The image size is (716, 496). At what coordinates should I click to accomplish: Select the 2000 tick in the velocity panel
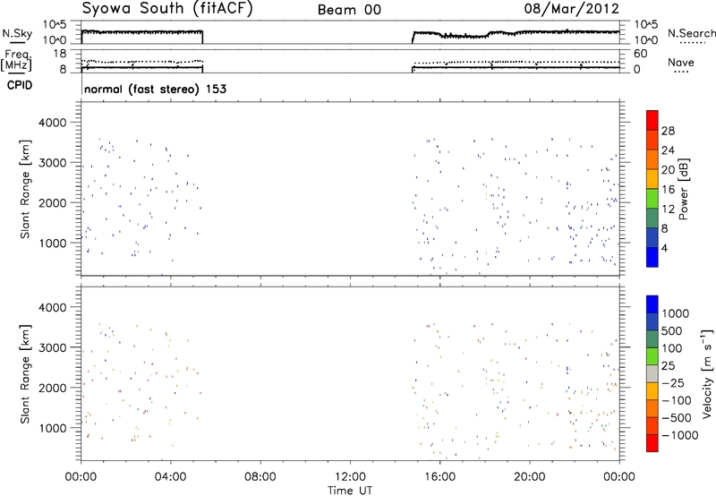click(53, 388)
